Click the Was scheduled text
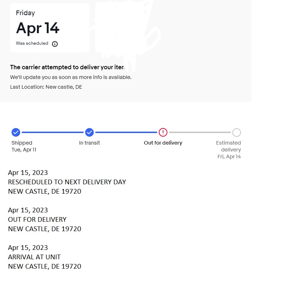The height and width of the screenshot is (282, 285). [32, 43]
